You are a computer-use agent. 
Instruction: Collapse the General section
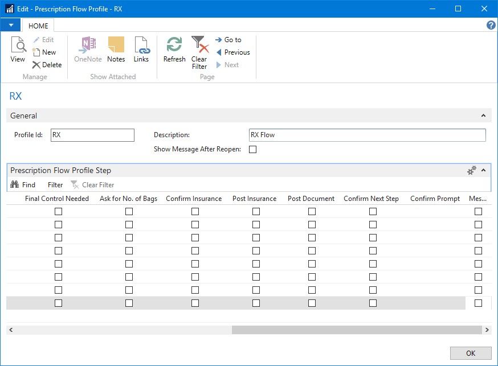point(483,116)
